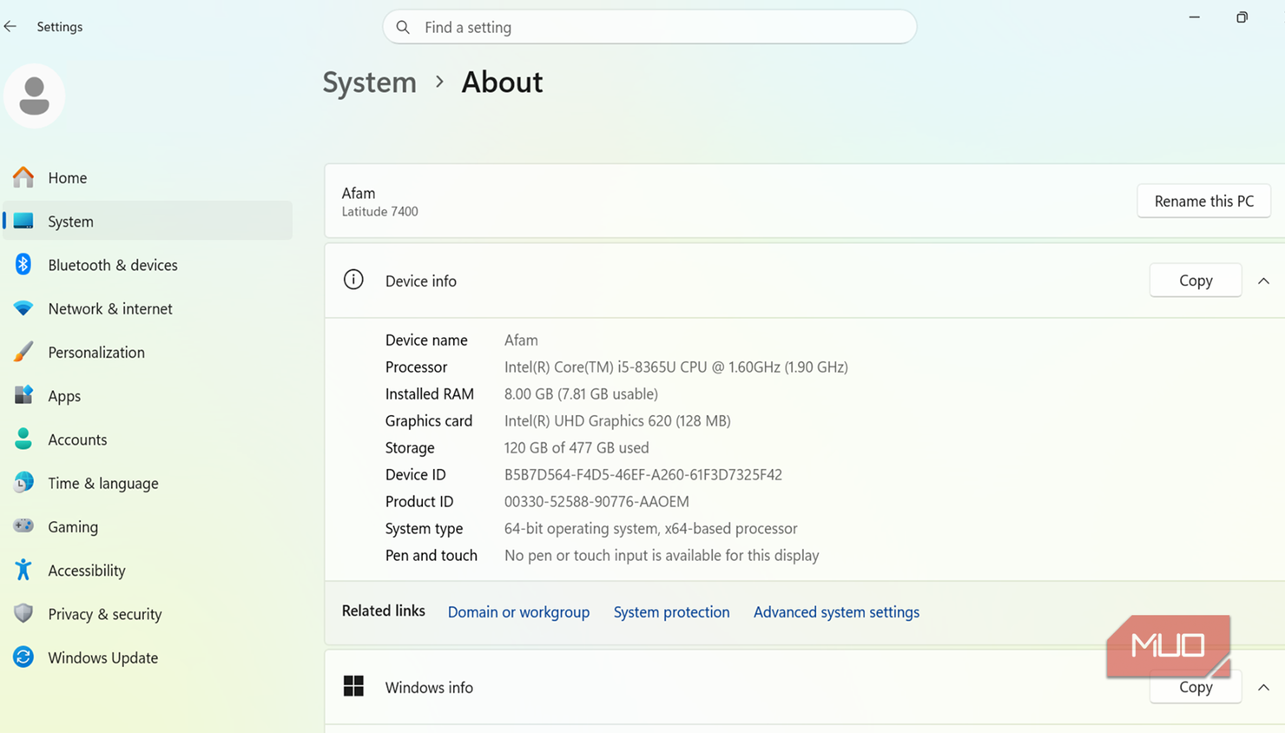Click the Accounts person icon
1285x733 pixels.
23,439
